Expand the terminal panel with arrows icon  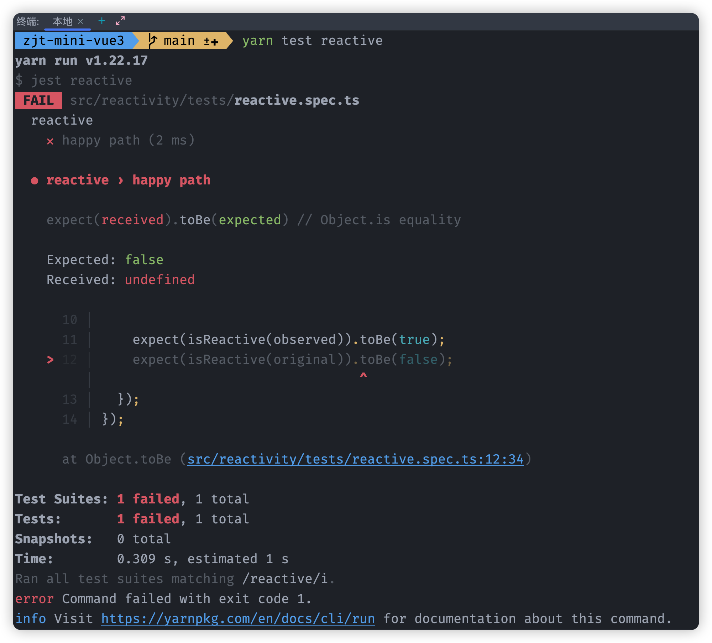coord(120,21)
